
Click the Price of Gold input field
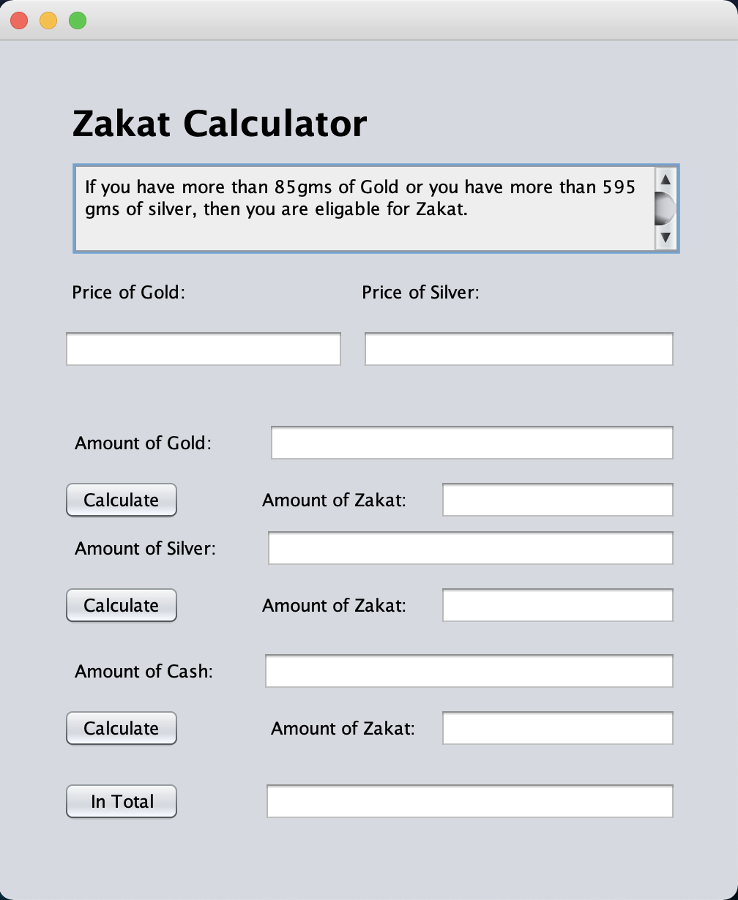pyautogui.click(x=203, y=349)
